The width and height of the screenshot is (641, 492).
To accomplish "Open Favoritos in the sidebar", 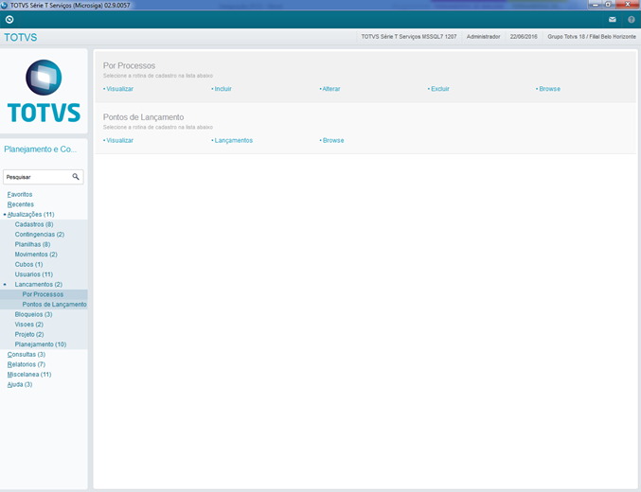I will 20,195.
